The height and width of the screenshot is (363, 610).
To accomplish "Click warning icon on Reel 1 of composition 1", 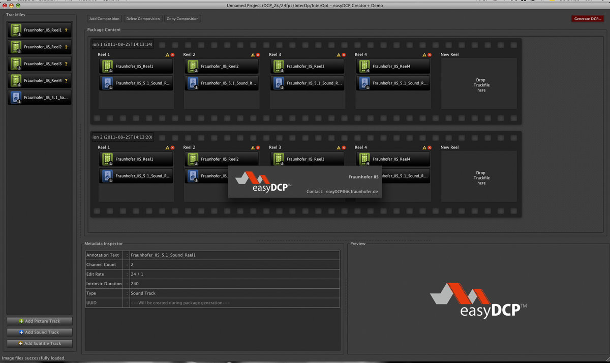I will point(167,54).
